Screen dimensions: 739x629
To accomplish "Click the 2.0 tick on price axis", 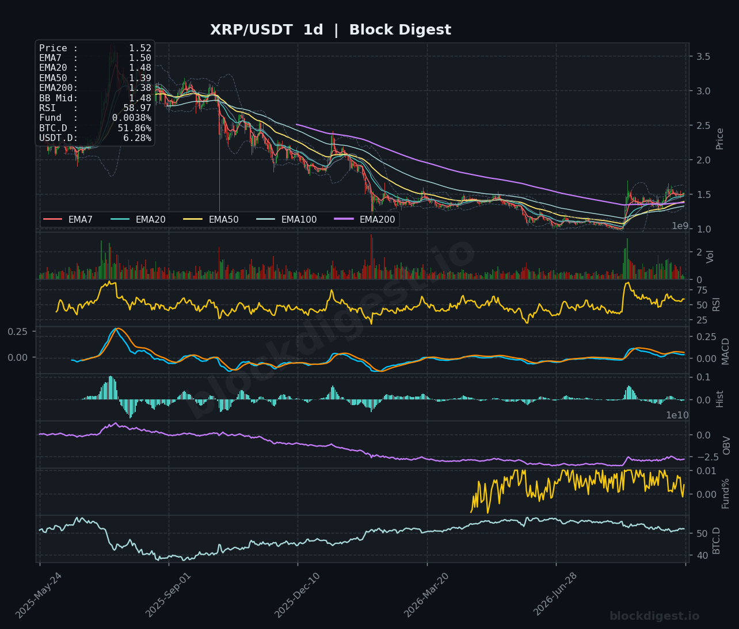I will point(703,160).
